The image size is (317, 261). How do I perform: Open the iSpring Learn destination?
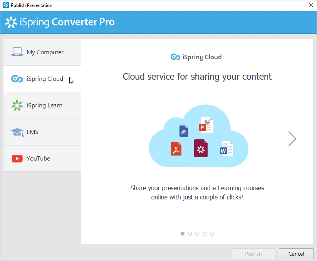click(x=42, y=105)
